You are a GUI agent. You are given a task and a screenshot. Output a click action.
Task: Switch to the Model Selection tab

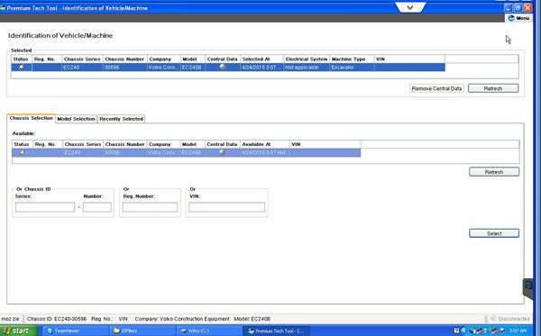(x=76, y=119)
